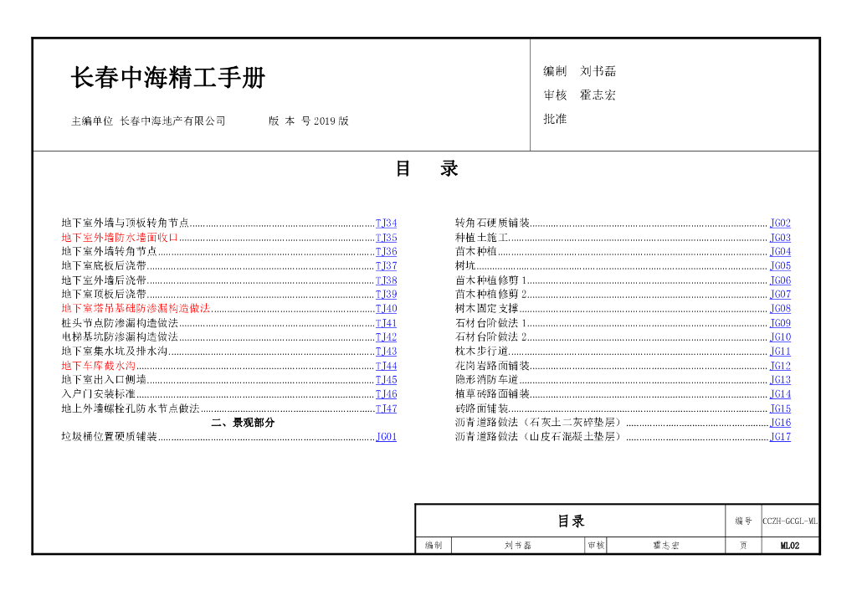
Task: Click hyperlink TJ41
Action: point(386,323)
